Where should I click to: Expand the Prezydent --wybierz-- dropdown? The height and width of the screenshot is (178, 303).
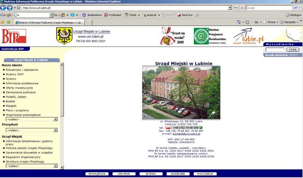55,130
